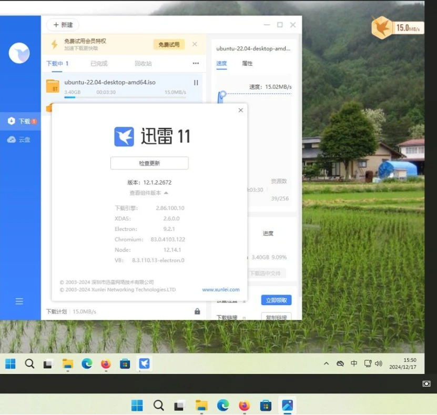
Task: Open Search in lower taskbar
Action: point(158,405)
